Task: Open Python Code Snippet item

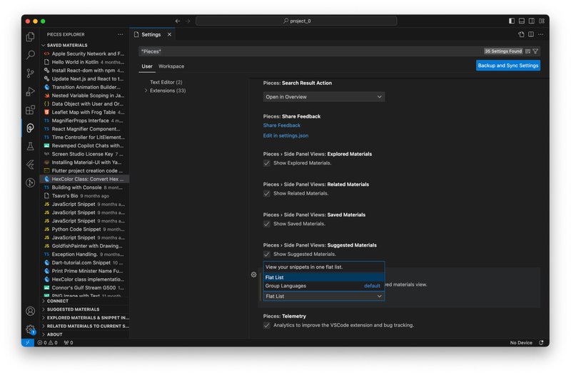Action: (85, 229)
